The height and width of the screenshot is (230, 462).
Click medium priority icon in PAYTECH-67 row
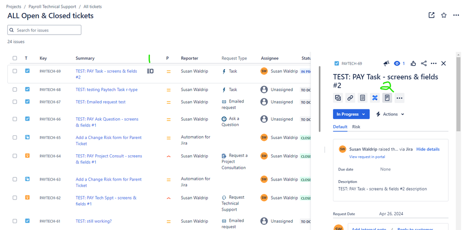168,103
